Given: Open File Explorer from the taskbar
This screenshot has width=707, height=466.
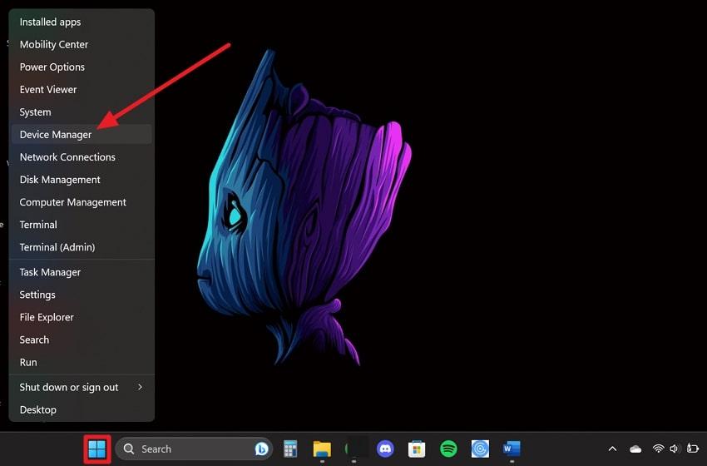Looking at the screenshot, I should [x=322, y=449].
